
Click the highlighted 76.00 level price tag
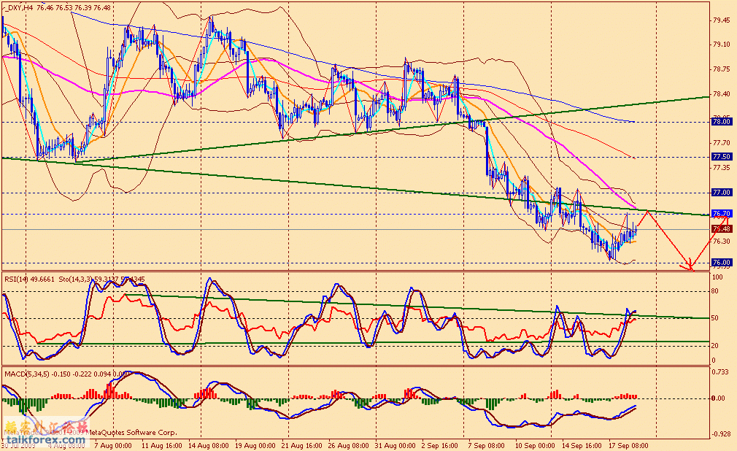722,263
